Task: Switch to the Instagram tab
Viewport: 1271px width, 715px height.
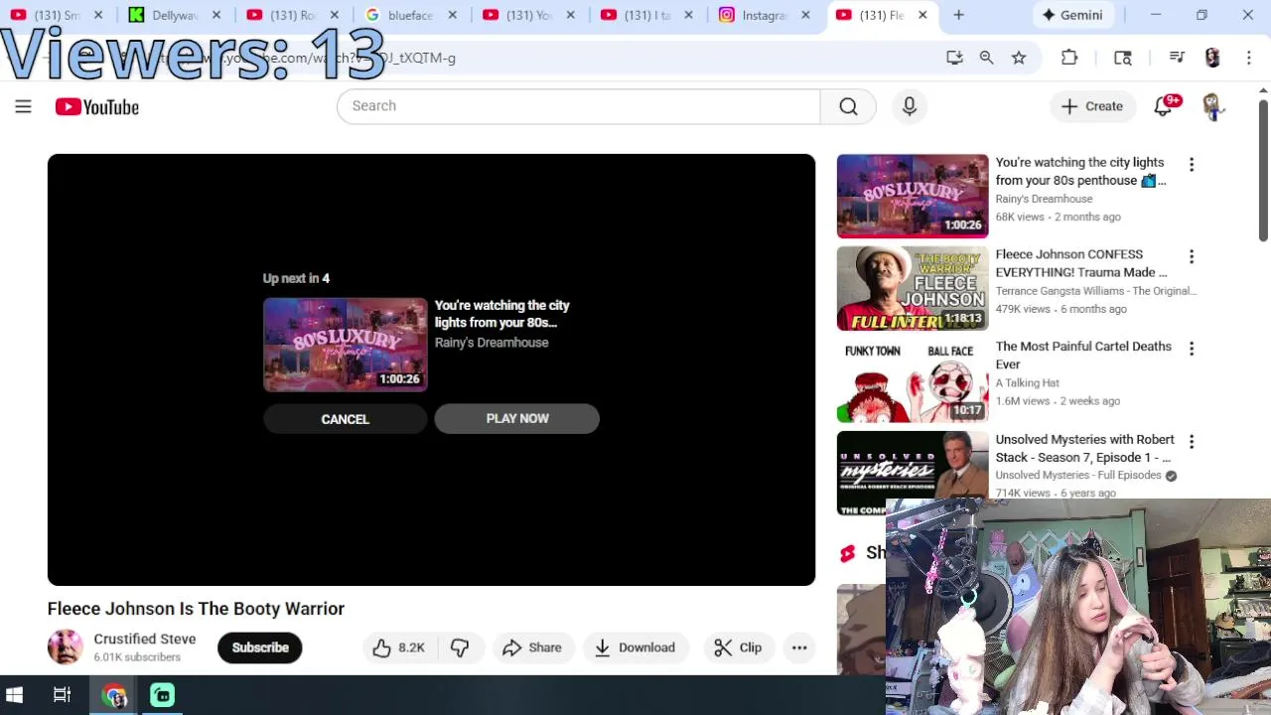Action: [x=765, y=15]
